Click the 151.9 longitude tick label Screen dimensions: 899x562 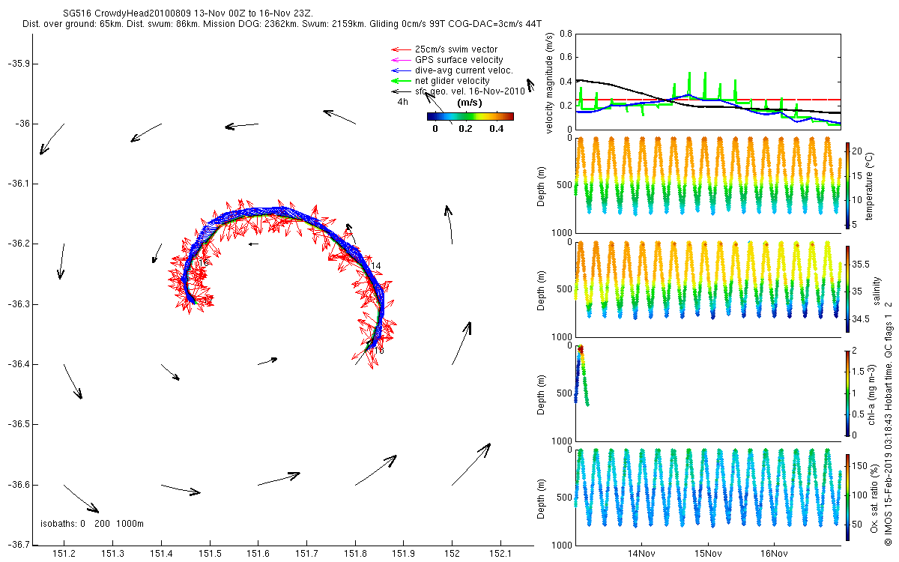[403, 554]
